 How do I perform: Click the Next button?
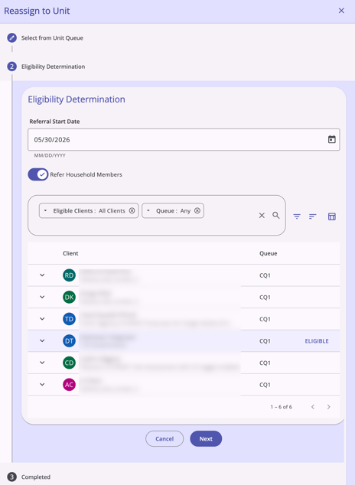(x=206, y=438)
